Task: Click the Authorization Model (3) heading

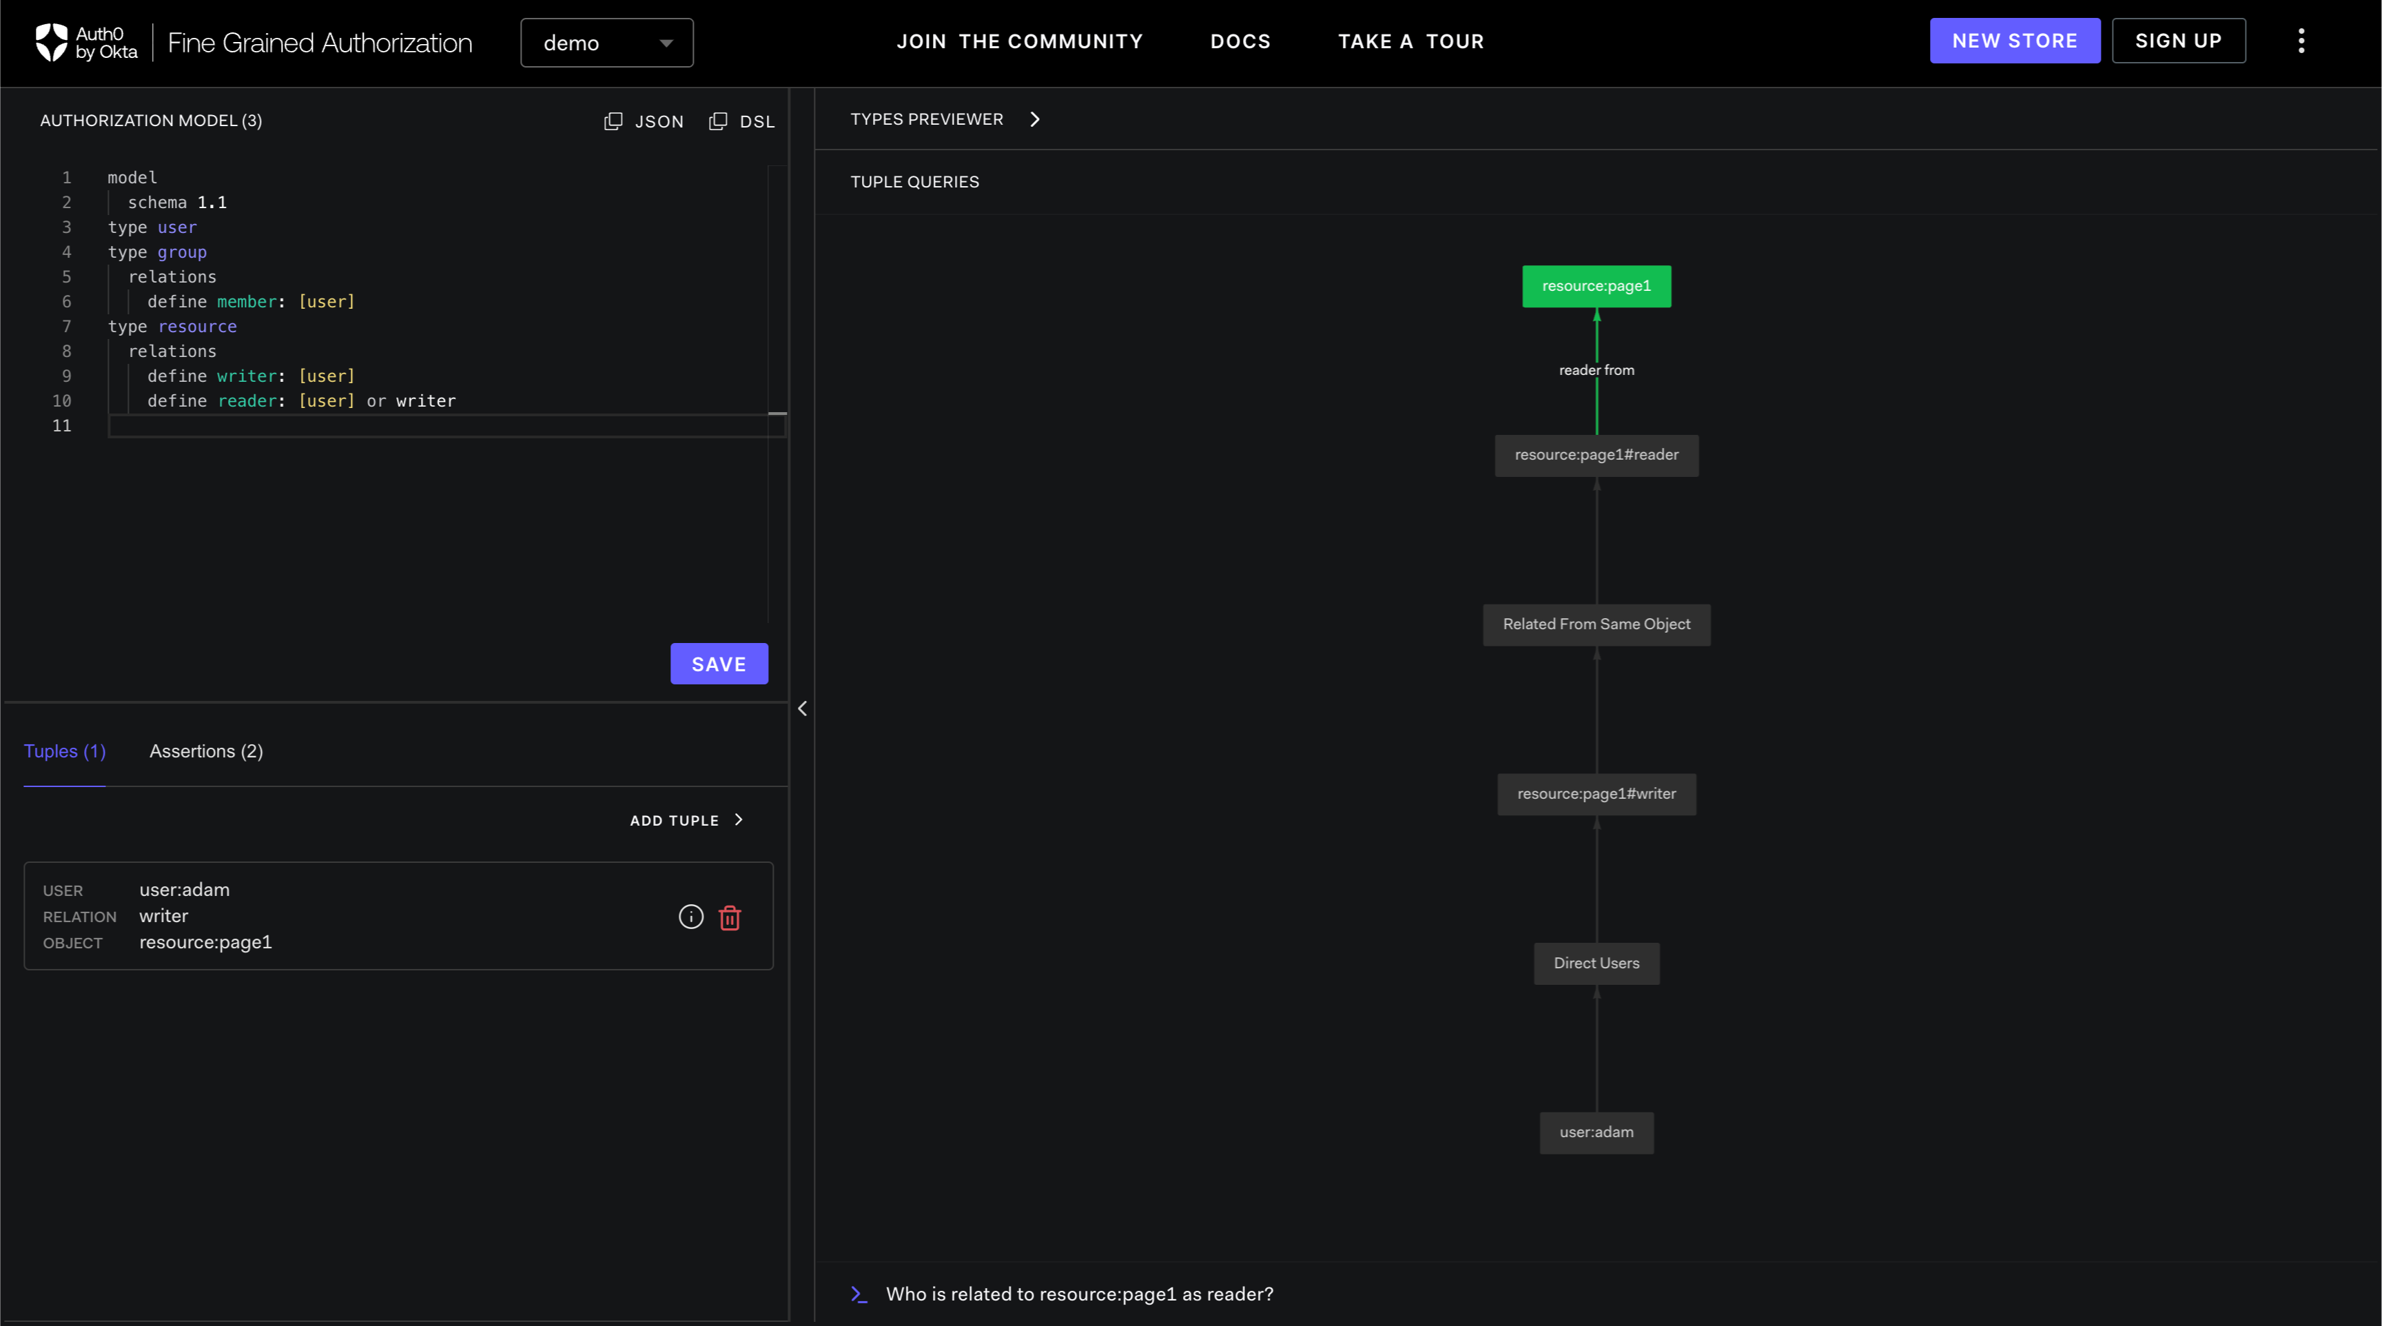Action: [151, 120]
